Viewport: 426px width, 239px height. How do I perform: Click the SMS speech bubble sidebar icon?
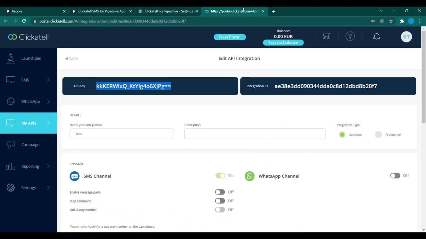[11, 80]
